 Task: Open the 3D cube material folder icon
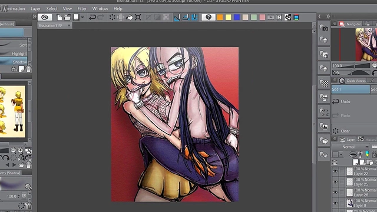pyautogui.click(x=323, y=140)
